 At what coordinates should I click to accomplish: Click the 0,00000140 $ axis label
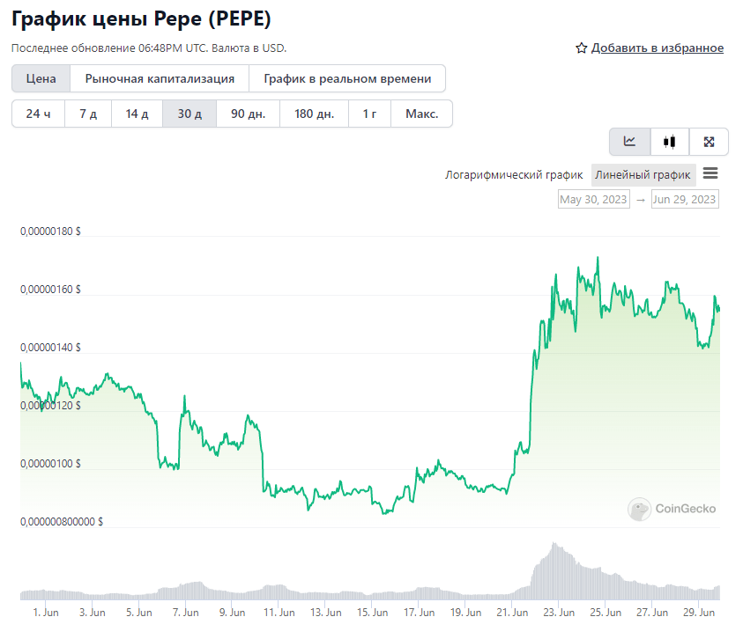coord(50,348)
